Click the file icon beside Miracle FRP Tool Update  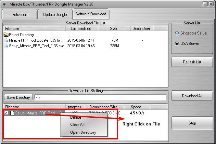(6, 40)
